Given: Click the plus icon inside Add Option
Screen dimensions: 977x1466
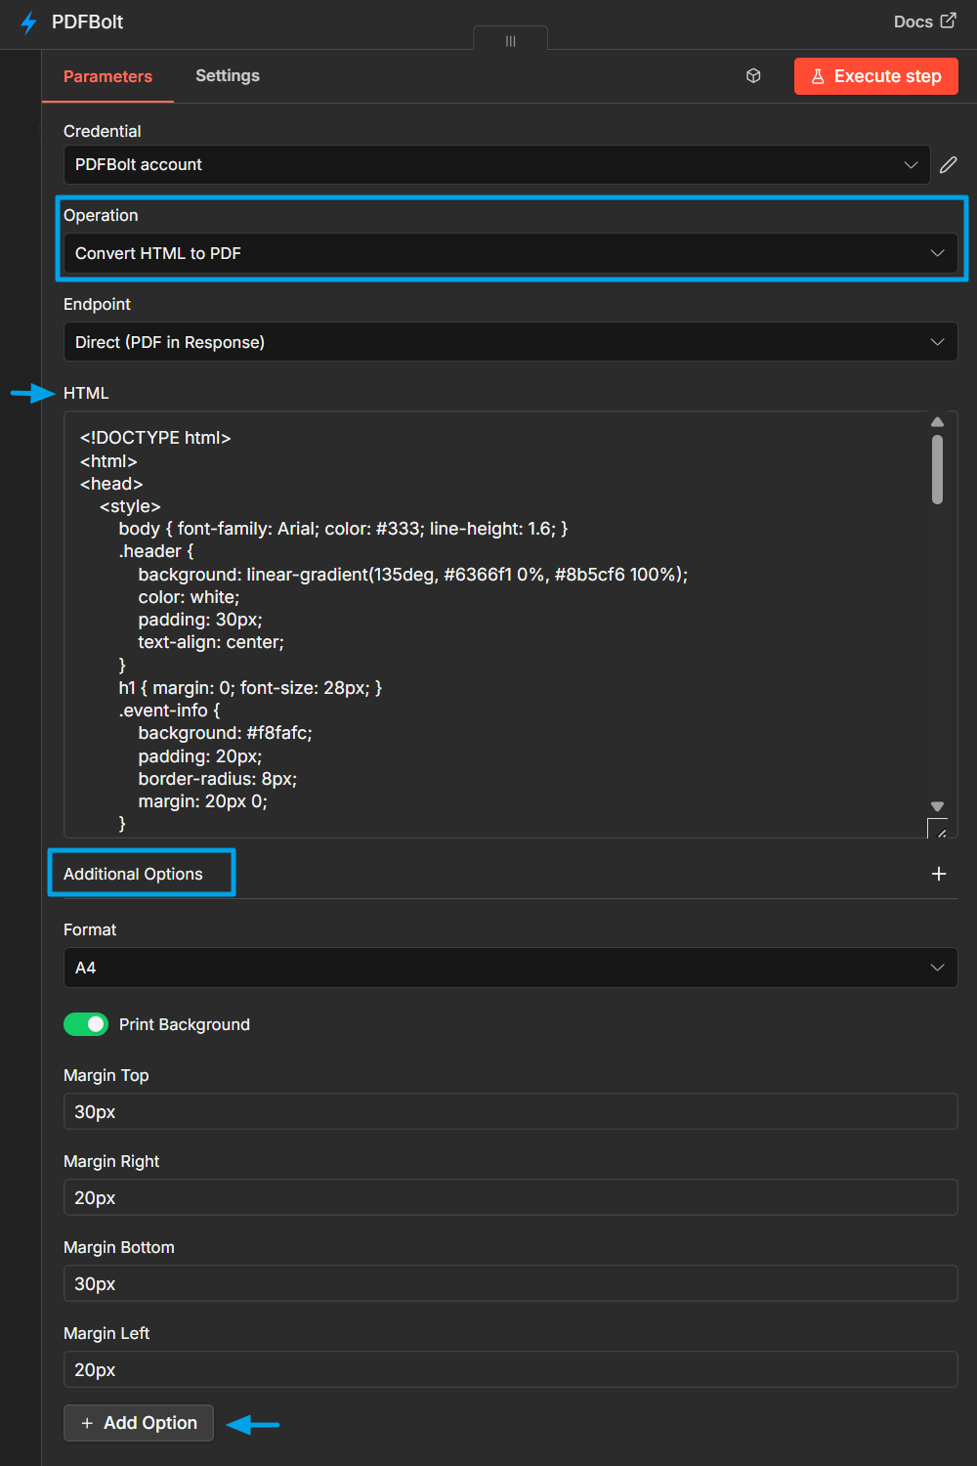Looking at the screenshot, I should (86, 1423).
